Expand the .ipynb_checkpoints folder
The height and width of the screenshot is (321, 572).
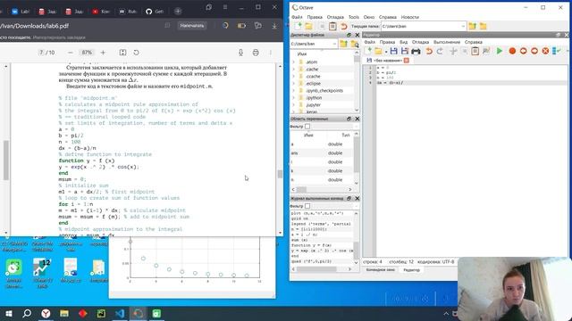point(294,91)
